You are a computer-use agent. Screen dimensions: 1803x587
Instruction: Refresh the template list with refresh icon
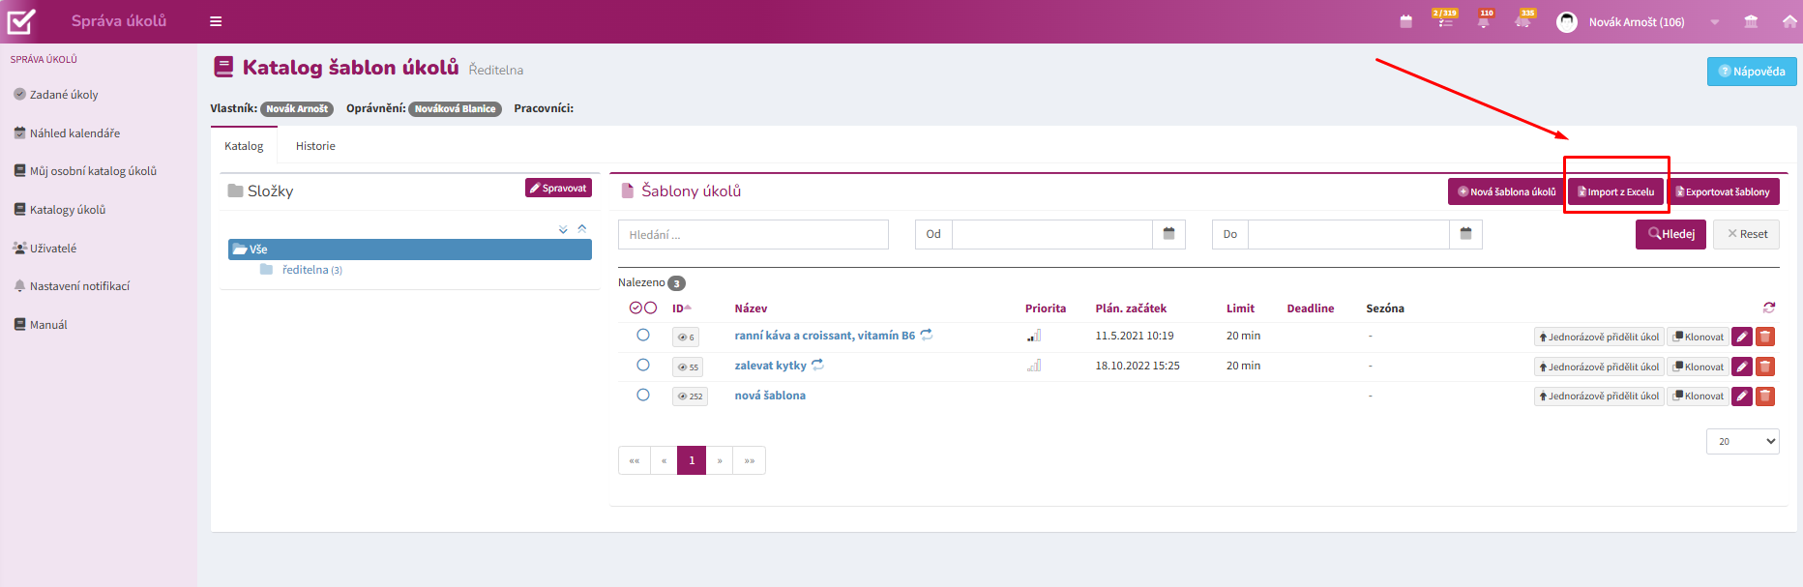[x=1769, y=308]
